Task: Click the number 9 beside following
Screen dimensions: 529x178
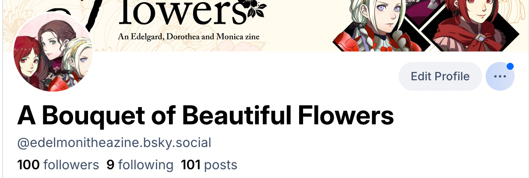Action: (x=110, y=165)
